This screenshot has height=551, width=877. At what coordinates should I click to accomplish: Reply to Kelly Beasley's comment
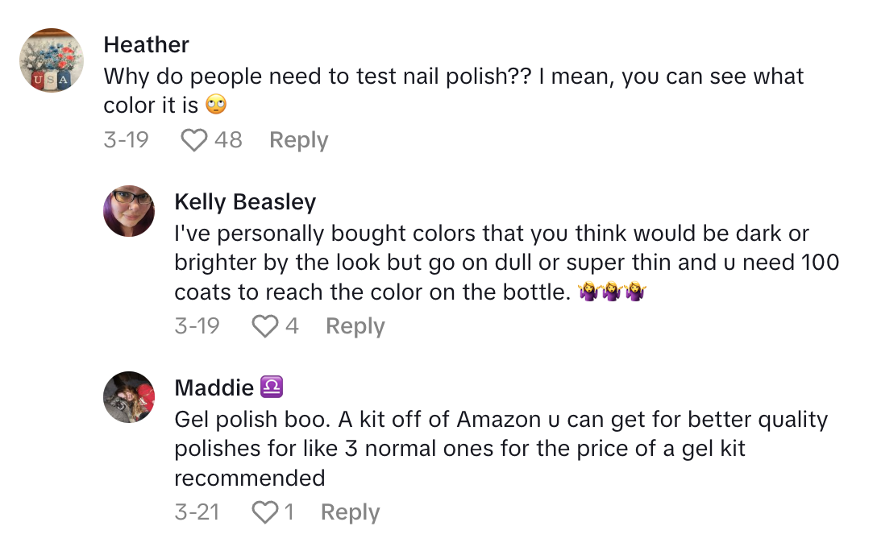pos(355,326)
